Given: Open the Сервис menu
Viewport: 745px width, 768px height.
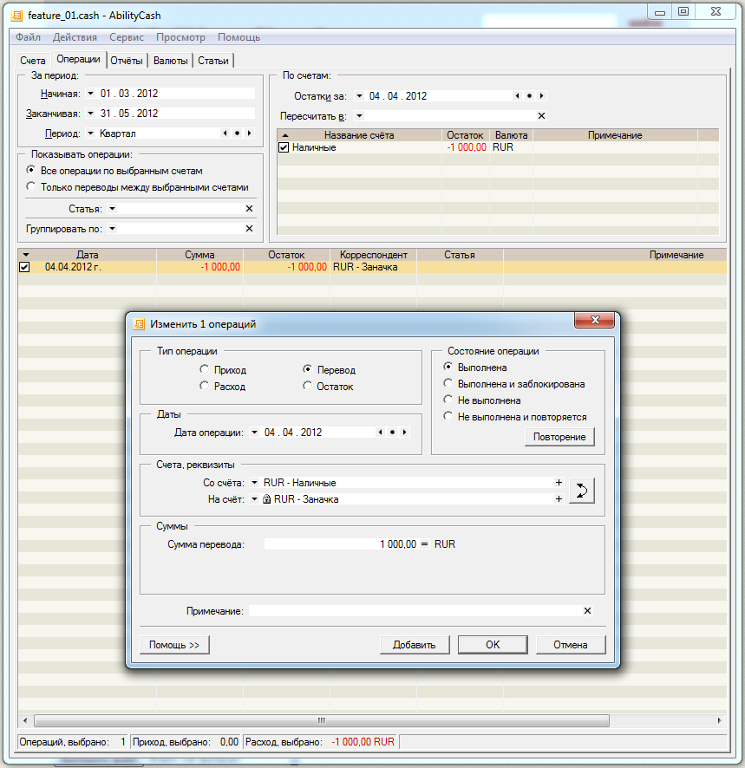Looking at the screenshot, I should click(x=127, y=37).
